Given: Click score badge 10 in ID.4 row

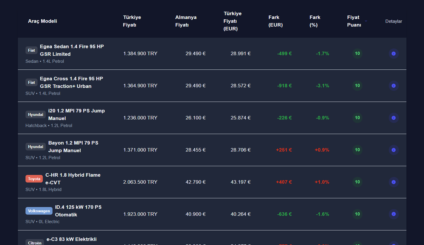Looking at the screenshot, I should (x=358, y=214).
